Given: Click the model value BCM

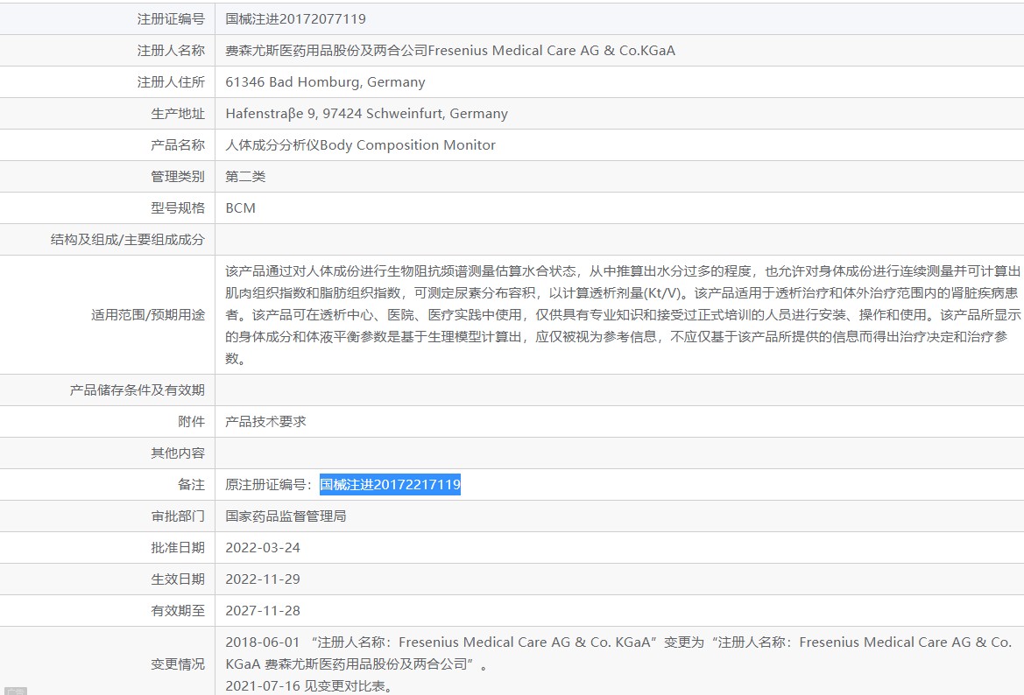Looking at the screenshot, I should [x=240, y=207].
